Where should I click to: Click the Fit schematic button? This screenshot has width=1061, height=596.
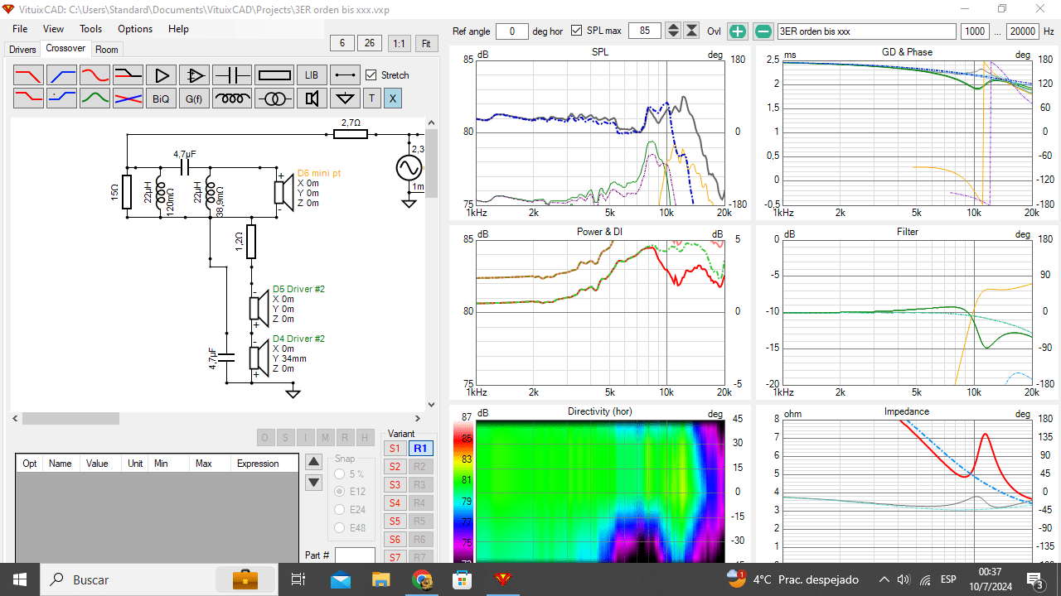[x=426, y=43]
